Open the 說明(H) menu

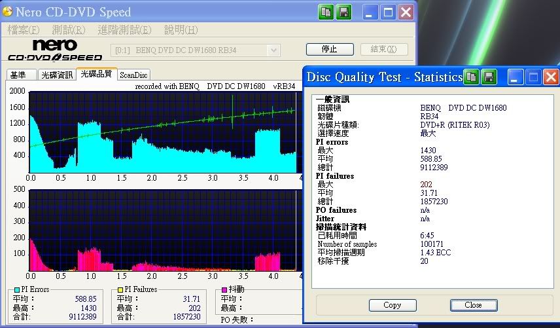[x=181, y=29]
